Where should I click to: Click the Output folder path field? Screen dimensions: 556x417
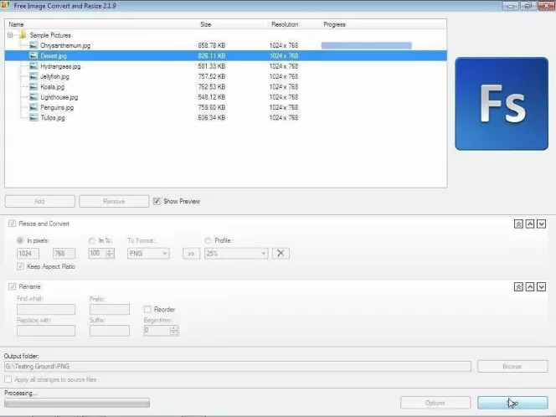pos(238,366)
